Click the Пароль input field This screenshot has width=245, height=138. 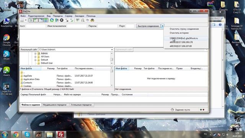click(x=108, y=26)
